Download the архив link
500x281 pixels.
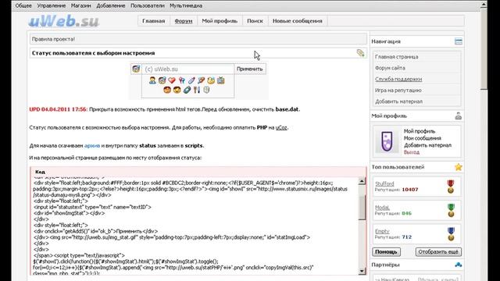tap(92, 146)
